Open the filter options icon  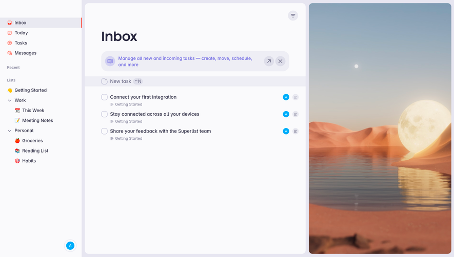click(293, 15)
